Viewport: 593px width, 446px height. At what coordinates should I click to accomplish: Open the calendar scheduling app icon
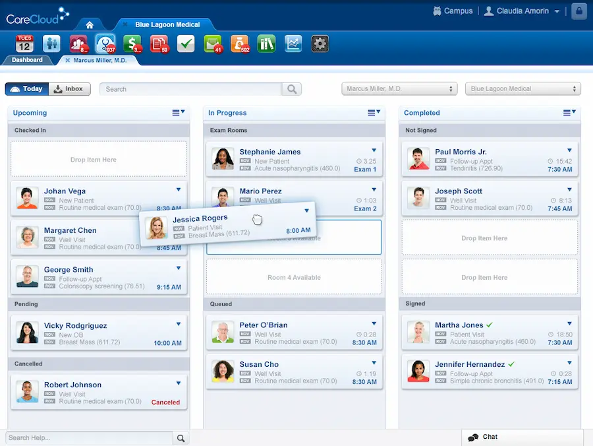[x=24, y=44]
